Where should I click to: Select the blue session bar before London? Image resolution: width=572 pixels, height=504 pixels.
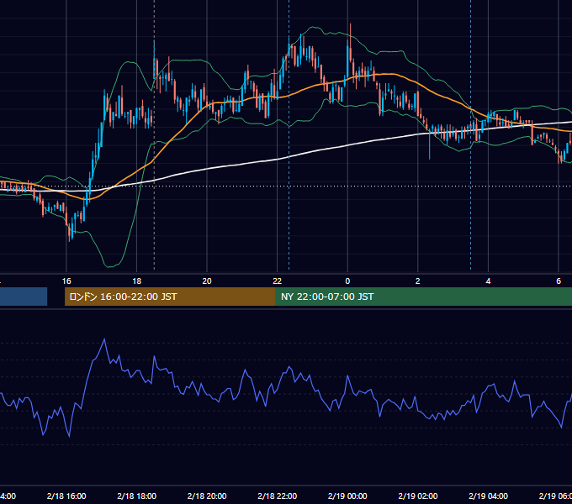(24, 297)
